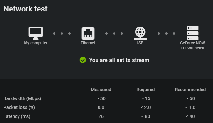The width and height of the screenshot is (213, 123).
Task: Select the Bandwidth (Mbps) row label
Action: coord(22,98)
